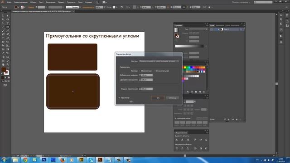This screenshot has width=290, height=163.
Task: Select the Magic Wand tool
Action: [x=3, y=19]
